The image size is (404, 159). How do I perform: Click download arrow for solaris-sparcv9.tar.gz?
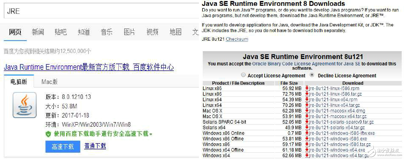pyautogui.click(x=307, y=122)
